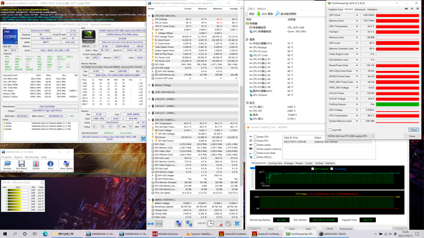
Task: Enable the Stress CPU checkbox
Action: (x=256, y=137)
